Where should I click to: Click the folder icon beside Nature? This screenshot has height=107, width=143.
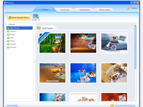(x=8, y=41)
